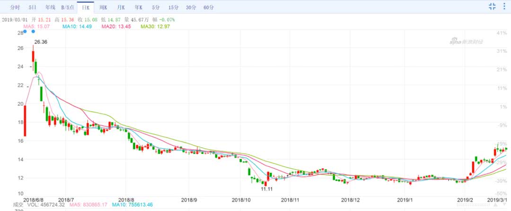Viewport: 511px width, 211px height.
Task: Select the 5日 five-day tab
Action: pyautogui.click(x=32, y=8)
